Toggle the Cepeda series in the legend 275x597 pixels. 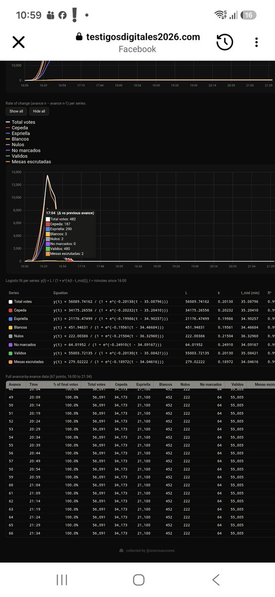[17, 128]
